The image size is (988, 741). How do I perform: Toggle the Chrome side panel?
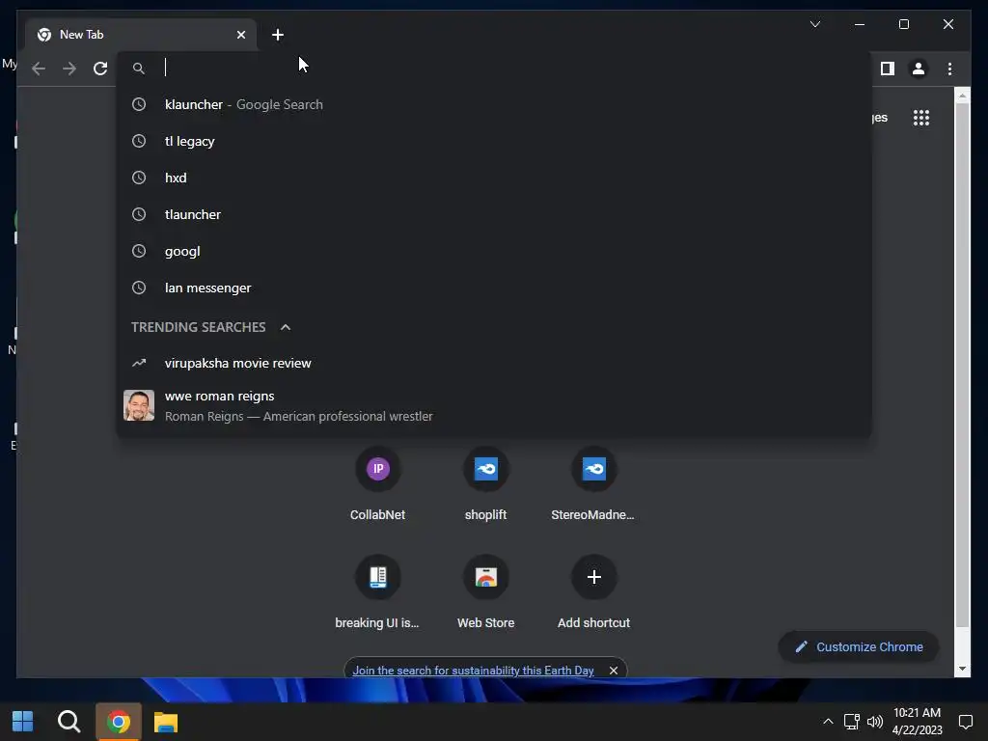tap(888, 69)
